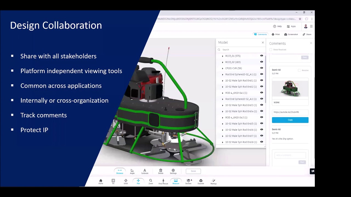The image size is (351, 197).
Task: Expand 10-32 Male Sph Rod End:2
Action: point(223,87)
